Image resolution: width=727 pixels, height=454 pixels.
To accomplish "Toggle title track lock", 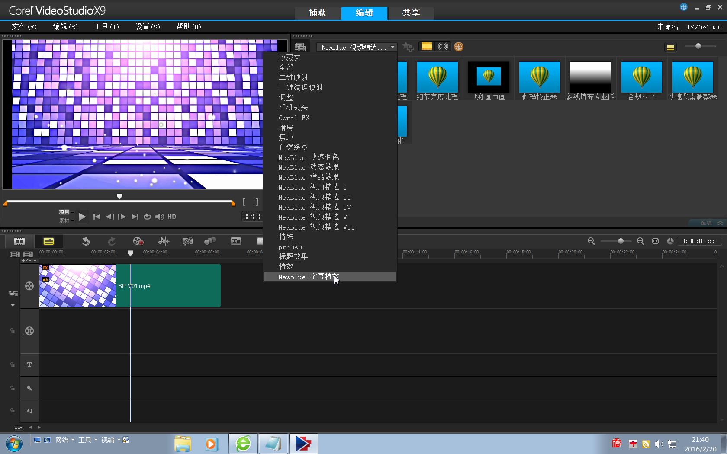I will (13, 365).
